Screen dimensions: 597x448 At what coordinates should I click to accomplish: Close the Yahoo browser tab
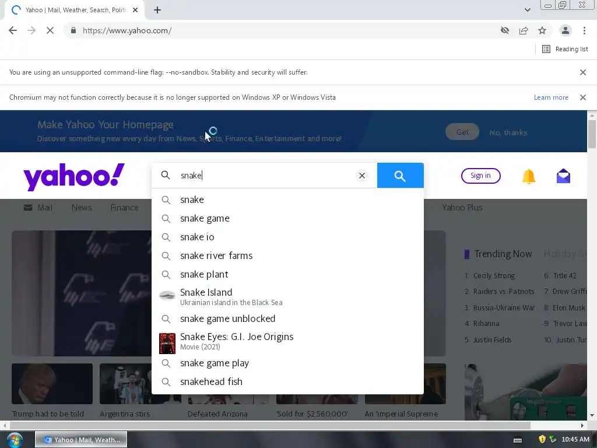pyautogui.click(x=135, y=10)
